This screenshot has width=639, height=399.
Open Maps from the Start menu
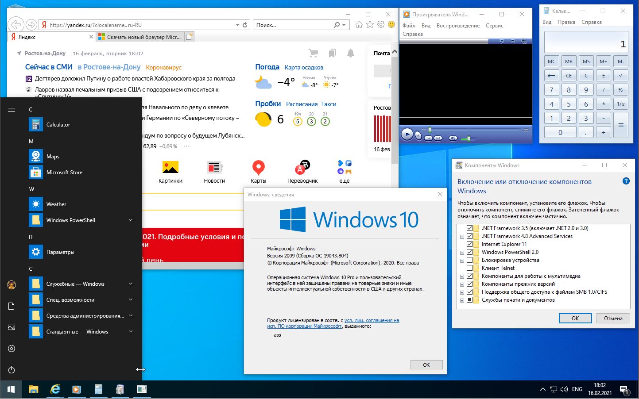pyautogui.click(x=81, y=157)
